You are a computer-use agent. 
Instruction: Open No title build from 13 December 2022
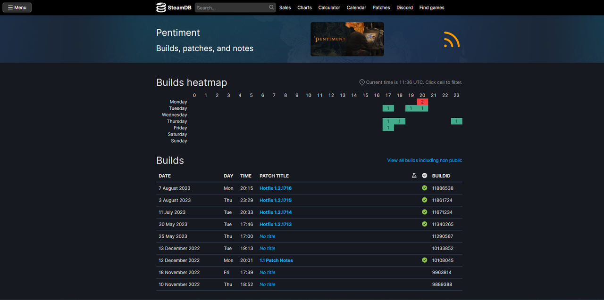[x=268, y=248]
